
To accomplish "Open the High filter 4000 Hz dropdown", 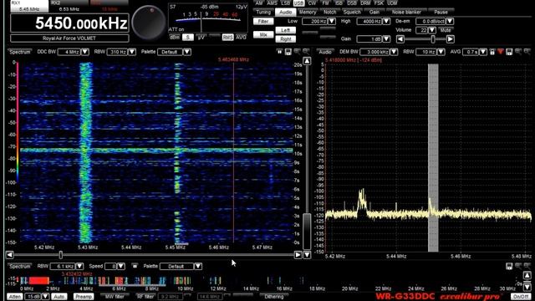I will pyautogui.click(x=386, y=21).
